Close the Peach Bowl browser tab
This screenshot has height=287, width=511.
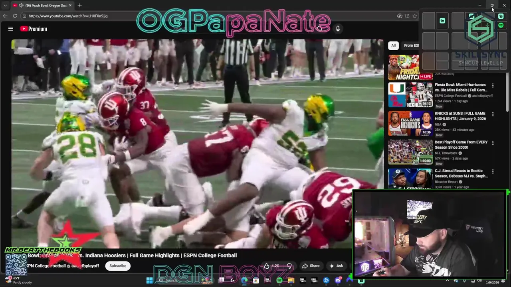pos(70,6)
